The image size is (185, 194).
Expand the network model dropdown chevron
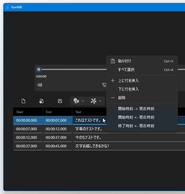point(100,101)
